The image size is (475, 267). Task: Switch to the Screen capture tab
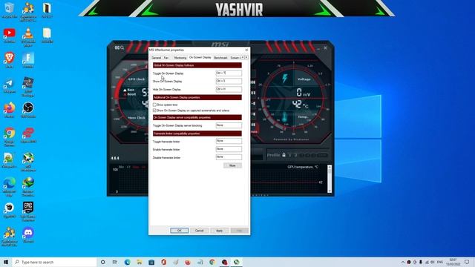tap(235, 58)
